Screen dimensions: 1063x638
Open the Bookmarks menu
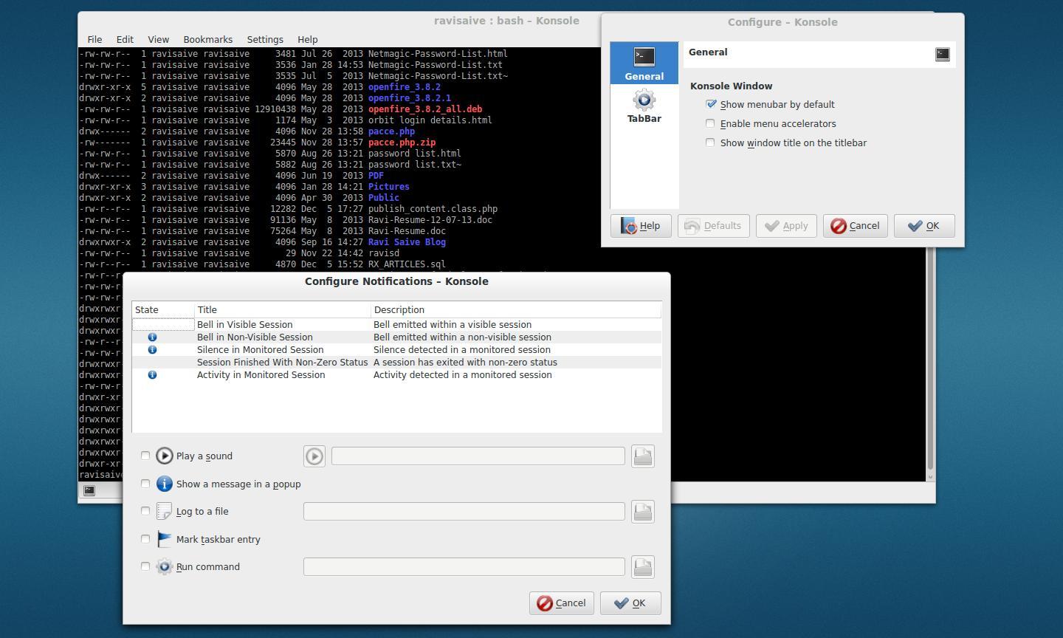point(207,39)
